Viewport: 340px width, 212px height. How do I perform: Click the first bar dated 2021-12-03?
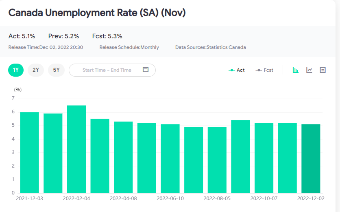30,153
